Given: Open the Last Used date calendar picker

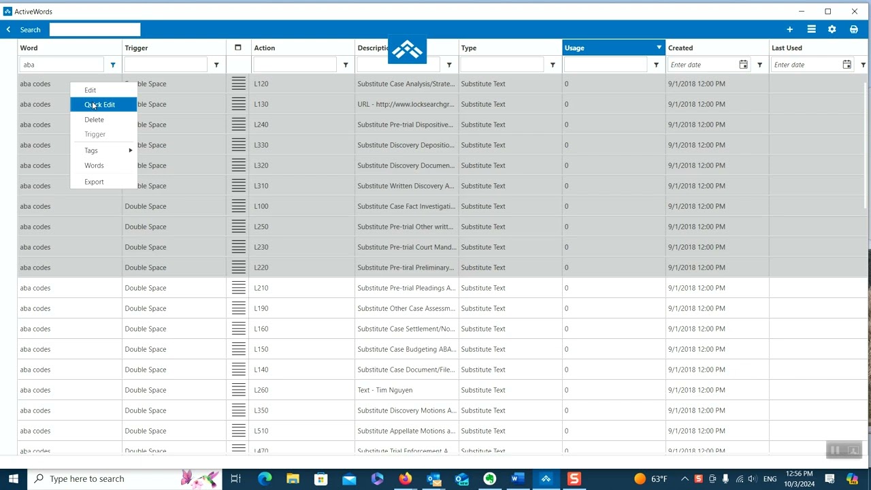Looking at the screenshot, I should pyautogui.click(x=847, y=65).
